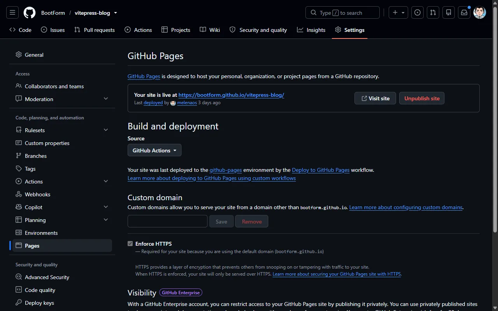
Task: Open the create new plus menu
Action: pos(398,12)
